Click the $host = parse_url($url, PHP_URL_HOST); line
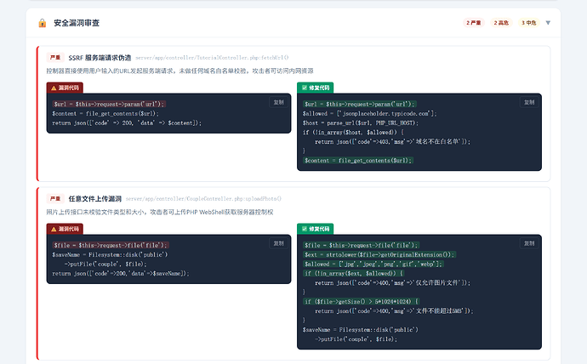This screenshot has width=587, height=364. (x=361, y=123)
